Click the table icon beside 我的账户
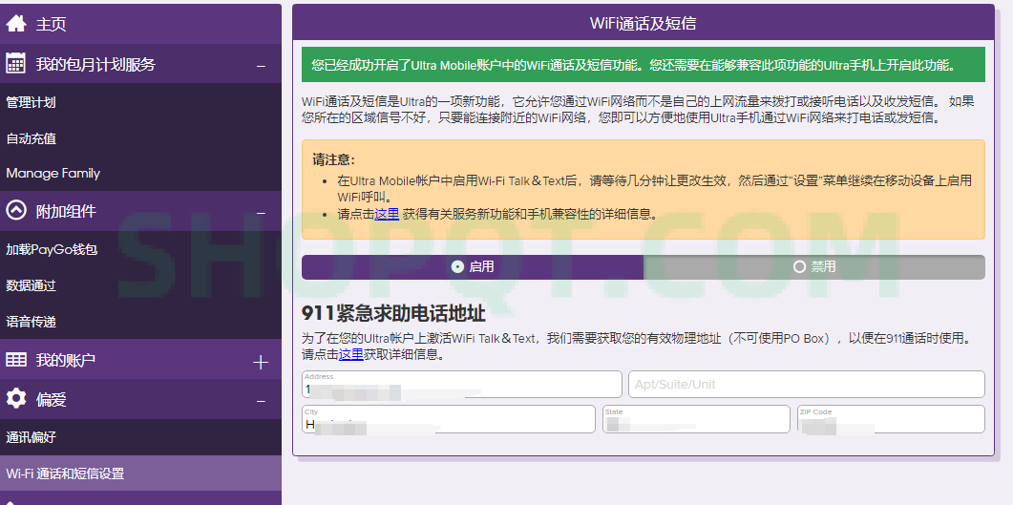This screenshot has height=505, width=1013. (16, 360)
